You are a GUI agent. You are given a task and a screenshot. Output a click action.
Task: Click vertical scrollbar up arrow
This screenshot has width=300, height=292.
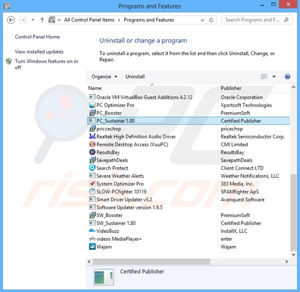(293, 87)
